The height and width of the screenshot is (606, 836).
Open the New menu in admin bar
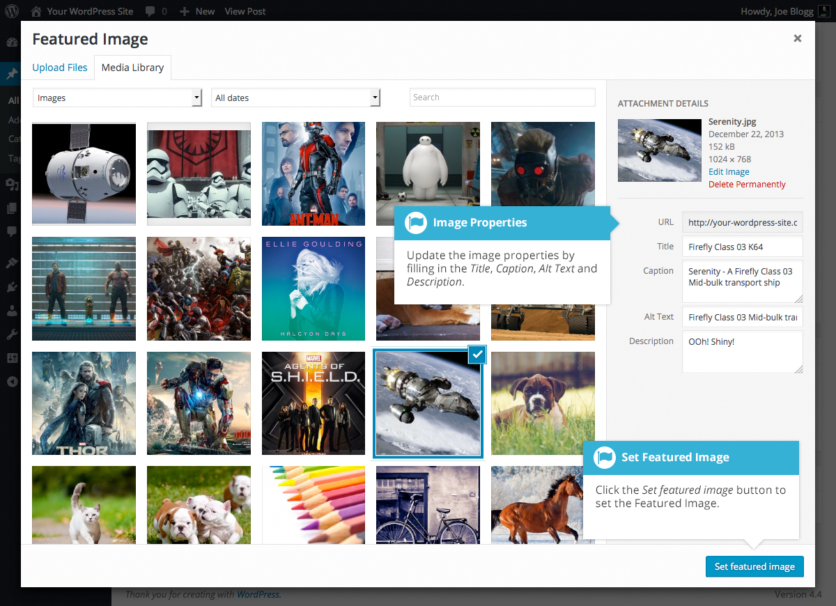pyautogui.click(x=197, y=11)
